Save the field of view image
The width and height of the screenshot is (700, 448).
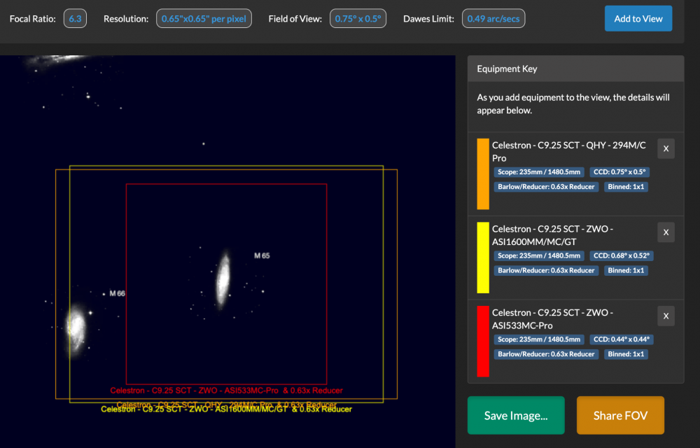coord(516,415)
